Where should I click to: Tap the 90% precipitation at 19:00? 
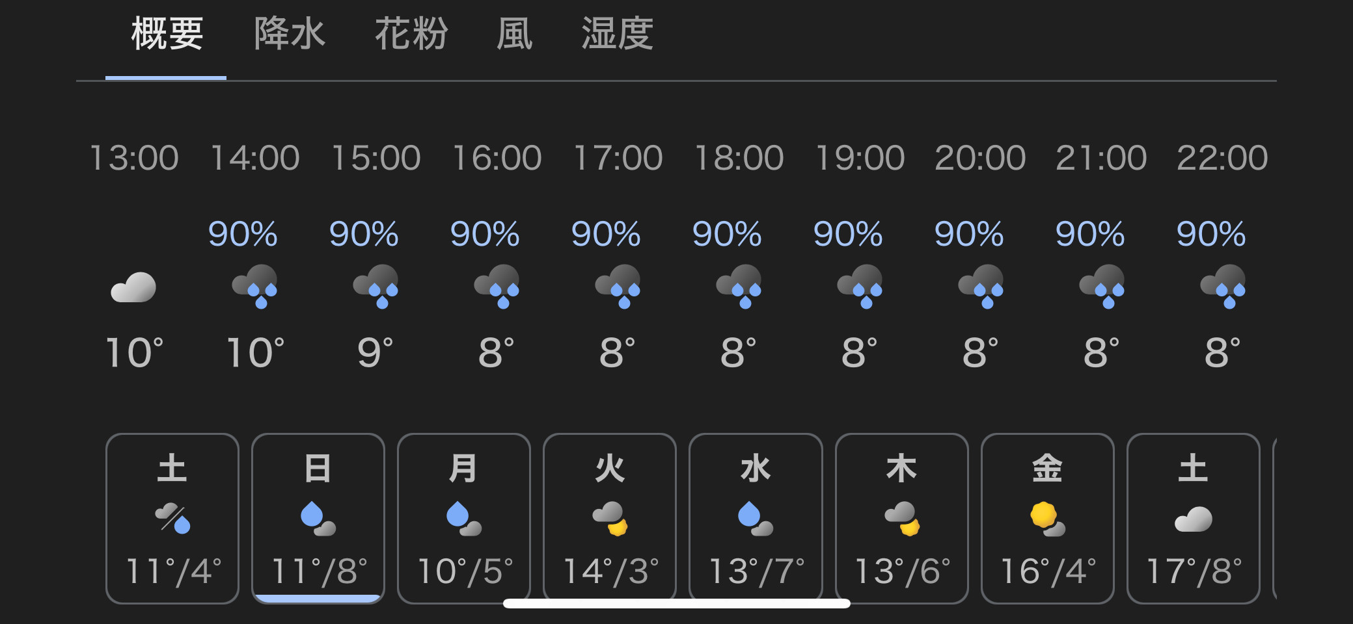[x=848, y=234]
